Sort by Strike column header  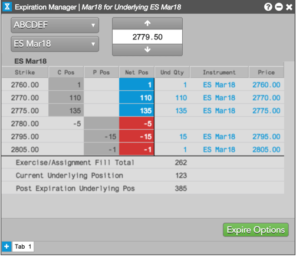coord(25,73)
